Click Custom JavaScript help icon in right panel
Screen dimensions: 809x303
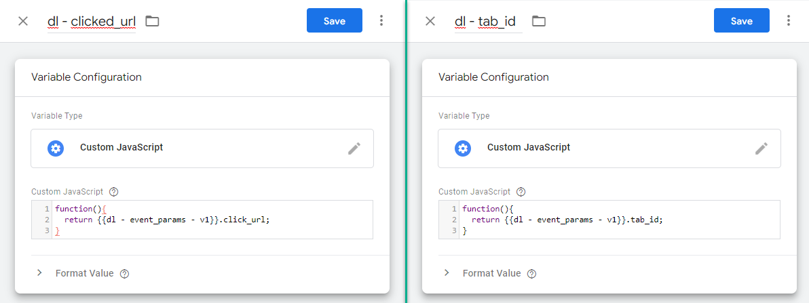point(521,192)
